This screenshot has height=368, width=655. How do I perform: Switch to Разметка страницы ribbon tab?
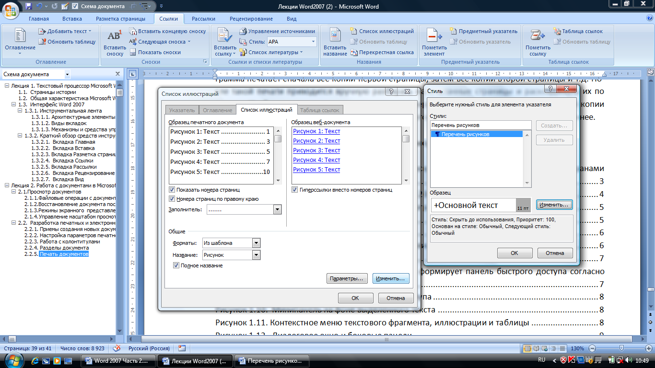click(120, 19)
